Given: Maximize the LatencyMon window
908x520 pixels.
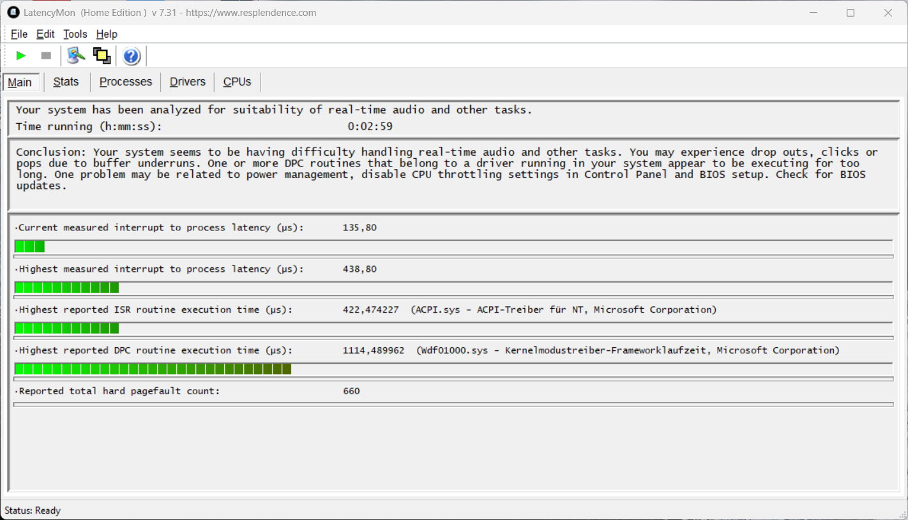Looking at the screenshot, I should coord(850,13).
